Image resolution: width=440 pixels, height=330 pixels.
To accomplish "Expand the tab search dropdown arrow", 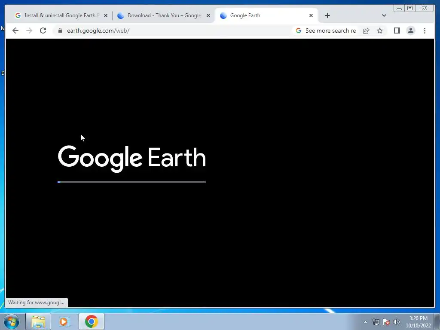I will 384,15.
